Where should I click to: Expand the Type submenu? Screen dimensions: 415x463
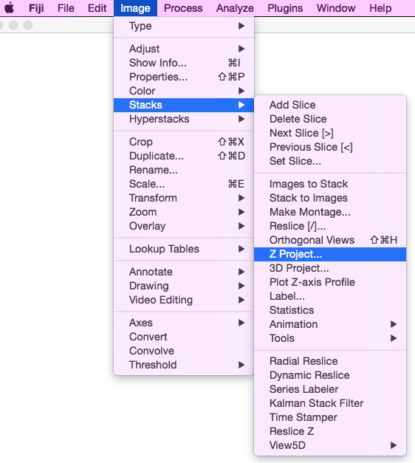(x=184, y=26)
